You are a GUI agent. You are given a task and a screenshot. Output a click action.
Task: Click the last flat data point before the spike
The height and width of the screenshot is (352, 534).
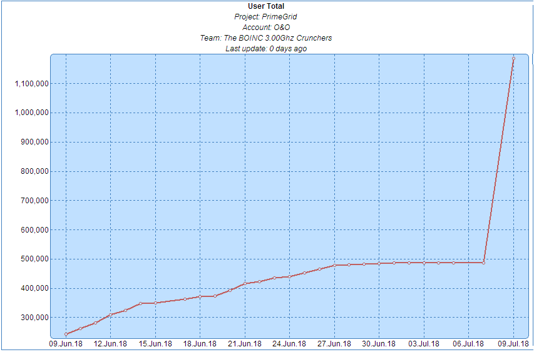(x=483, y=263)
